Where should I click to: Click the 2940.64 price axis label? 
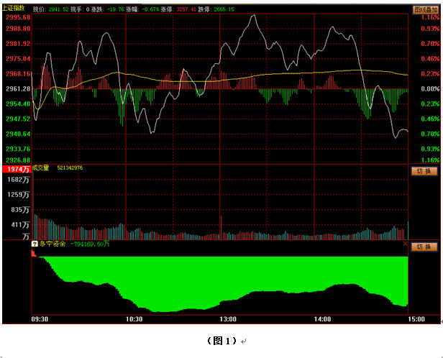[18, 134]
